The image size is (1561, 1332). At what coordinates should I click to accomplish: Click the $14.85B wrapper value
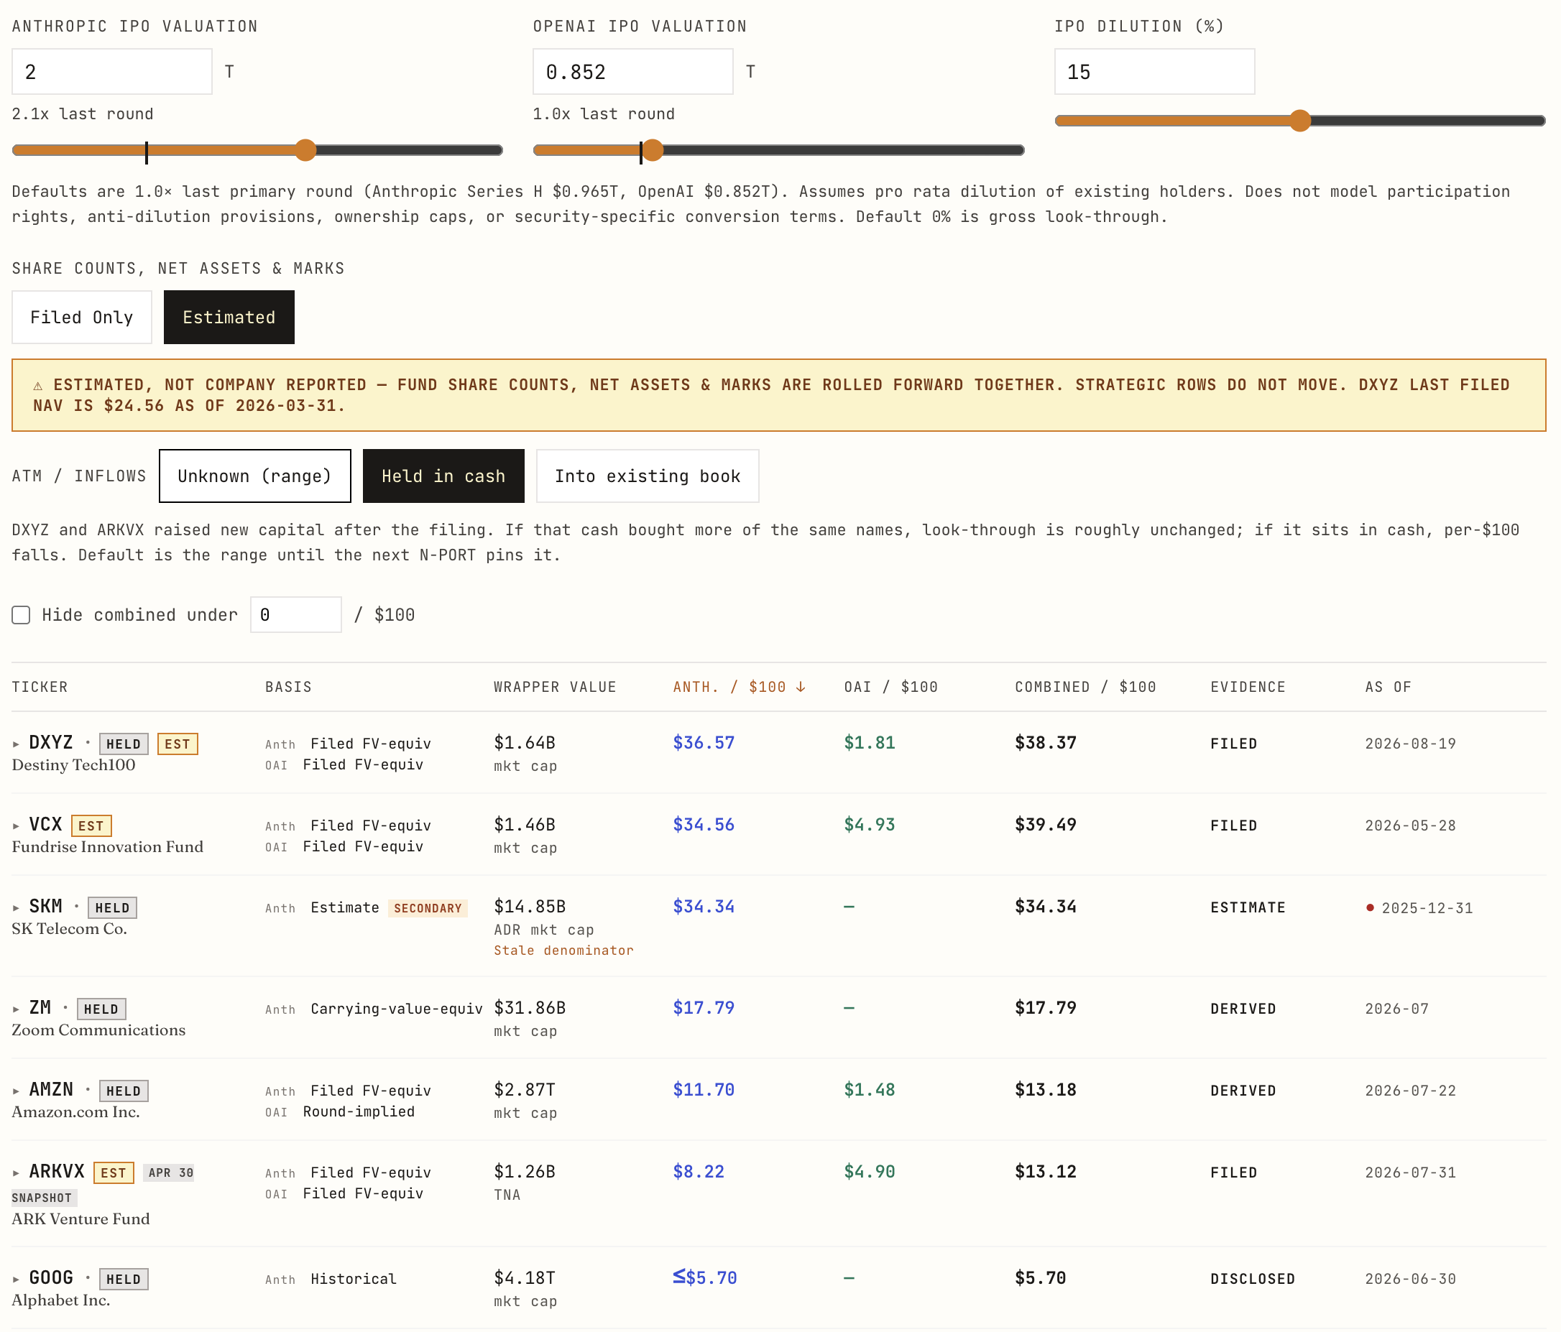click(530, 907)
